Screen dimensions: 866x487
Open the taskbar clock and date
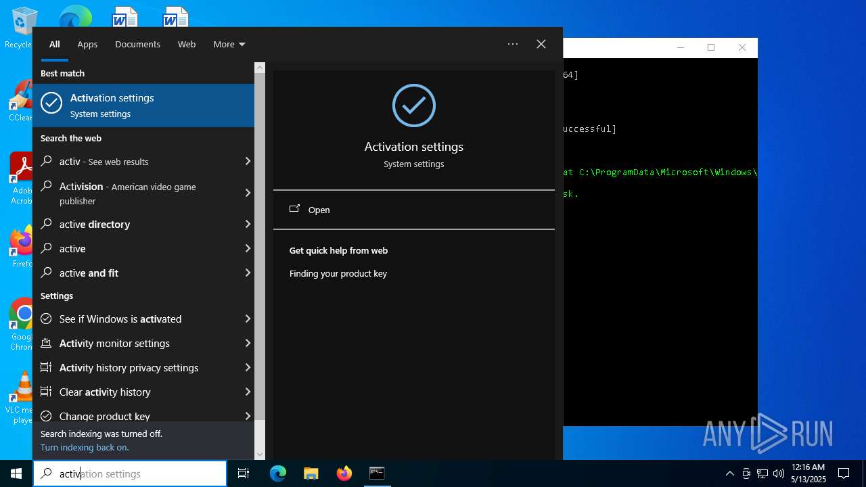tap(808, 473)
